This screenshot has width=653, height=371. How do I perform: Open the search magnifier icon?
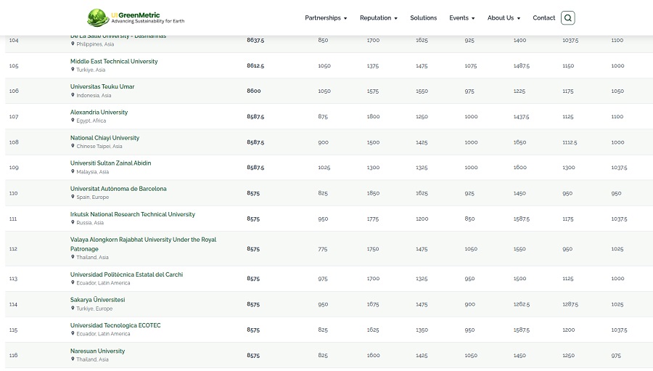click(x=567, y=18)
